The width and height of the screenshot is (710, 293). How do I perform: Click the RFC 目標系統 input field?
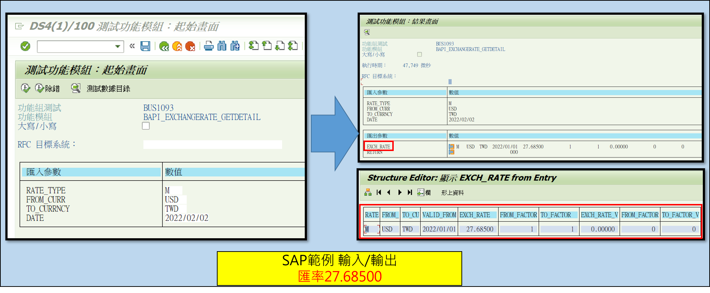(x=213, y=145)
